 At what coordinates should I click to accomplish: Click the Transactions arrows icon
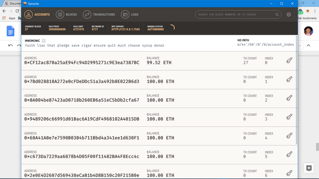click(87, 14)
